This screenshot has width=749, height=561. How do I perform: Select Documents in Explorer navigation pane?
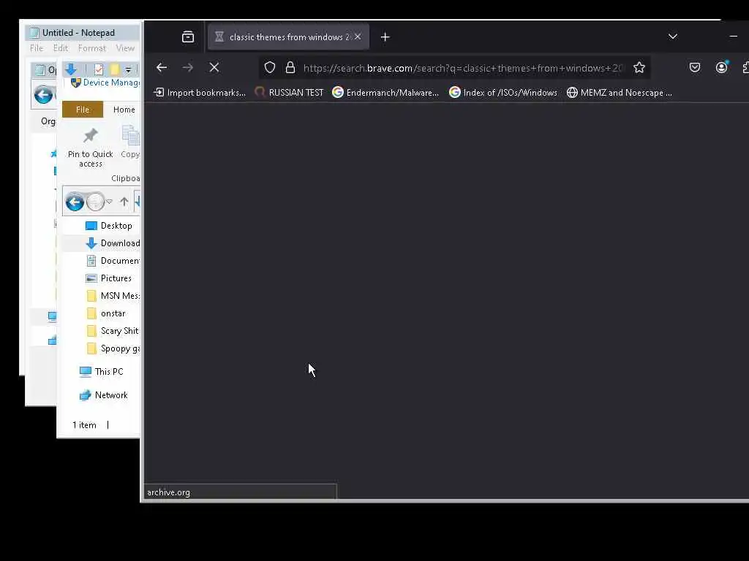(112, 261)
